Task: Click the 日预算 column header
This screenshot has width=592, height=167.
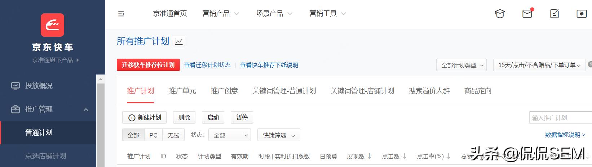Action: point(328,156)
